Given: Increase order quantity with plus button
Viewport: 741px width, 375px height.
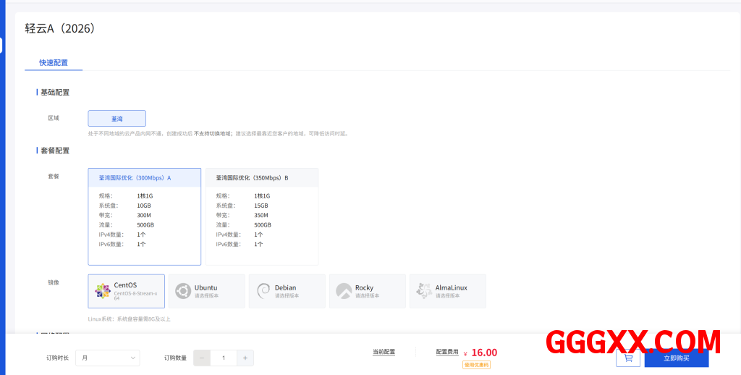Looking at the screenshot, I should click(245, 358).
